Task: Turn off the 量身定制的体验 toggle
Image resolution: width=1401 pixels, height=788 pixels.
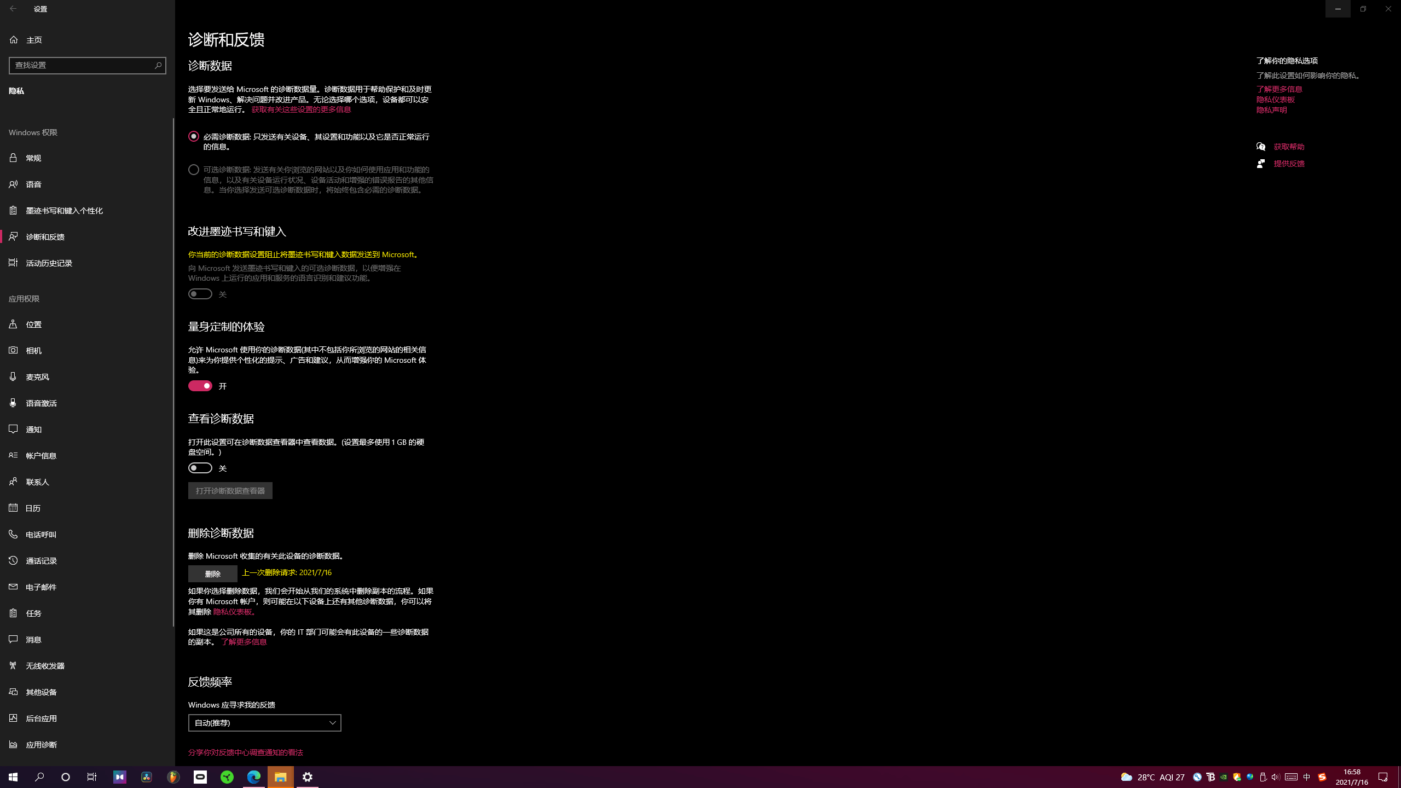Action: 200,386
